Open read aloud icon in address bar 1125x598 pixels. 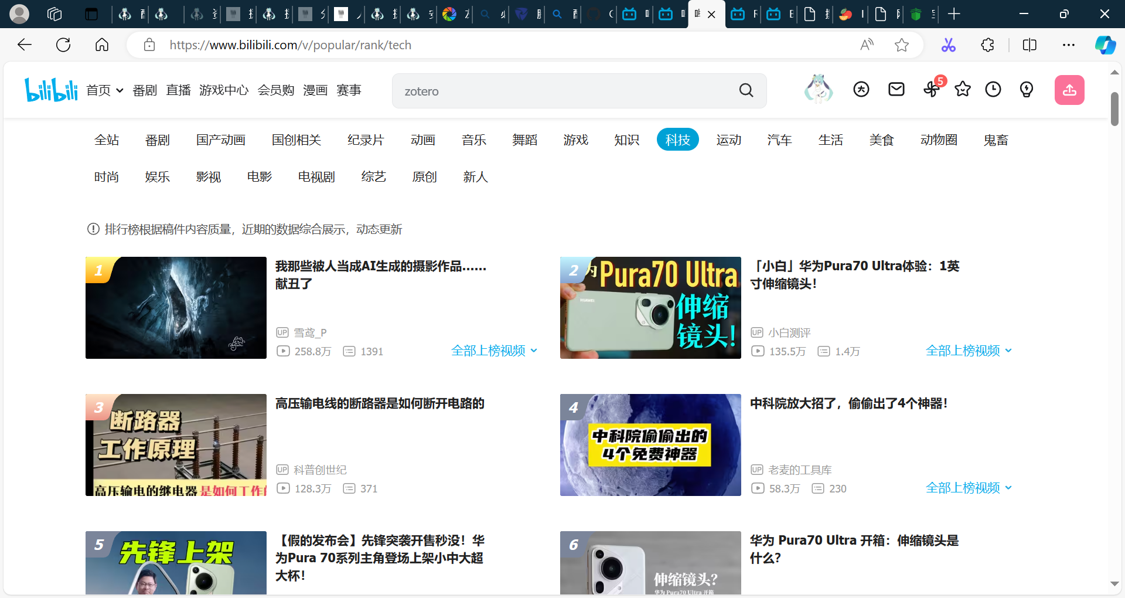click(867, 45)
